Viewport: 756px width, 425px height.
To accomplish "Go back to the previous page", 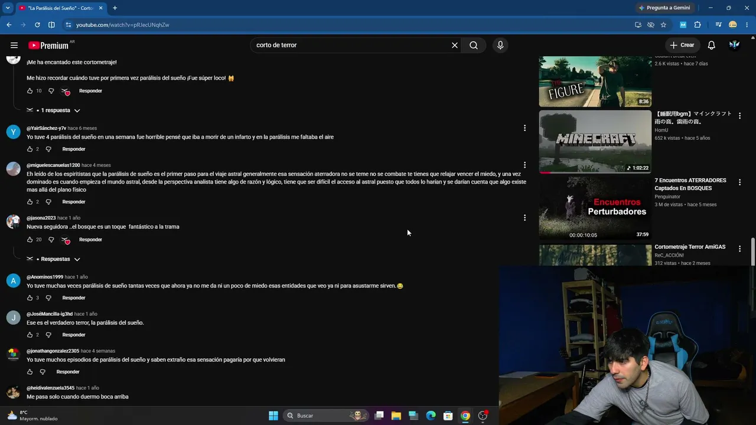I will (9, 25).
